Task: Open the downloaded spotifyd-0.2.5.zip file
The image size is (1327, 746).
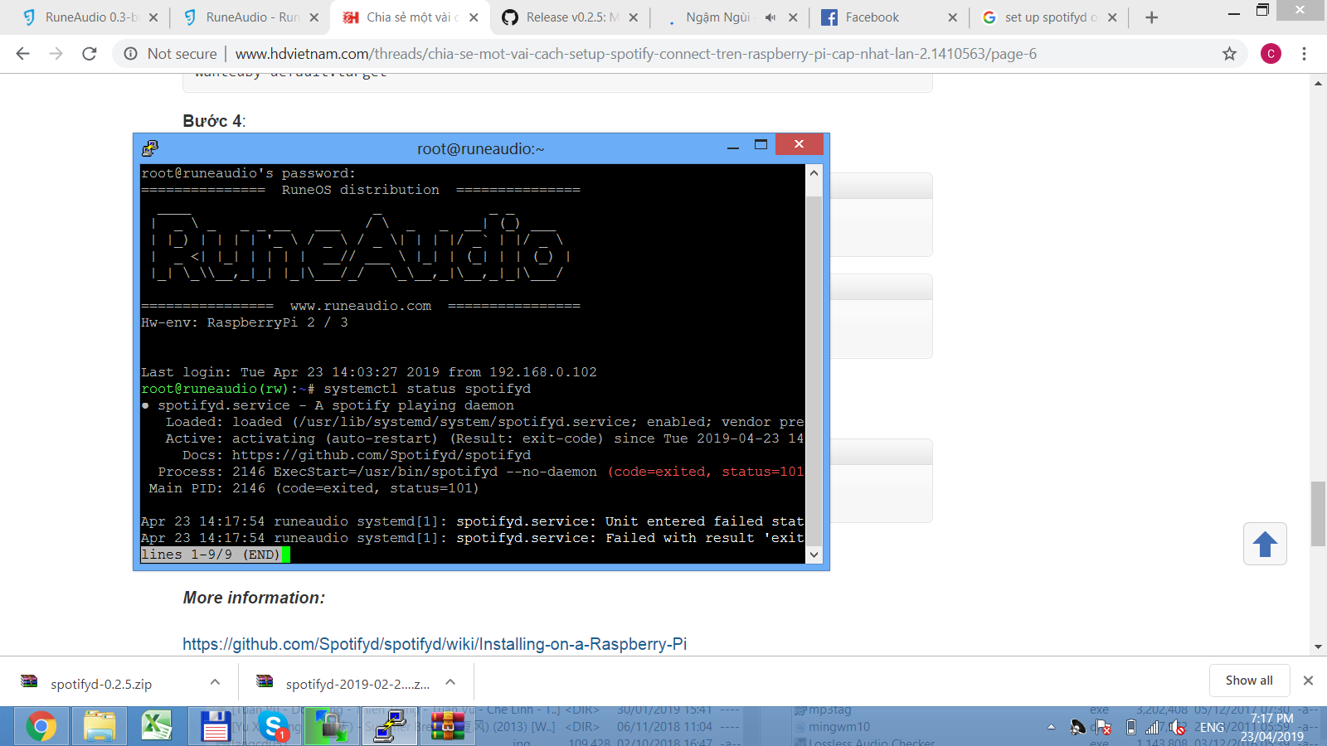Action: coord(100,684)
